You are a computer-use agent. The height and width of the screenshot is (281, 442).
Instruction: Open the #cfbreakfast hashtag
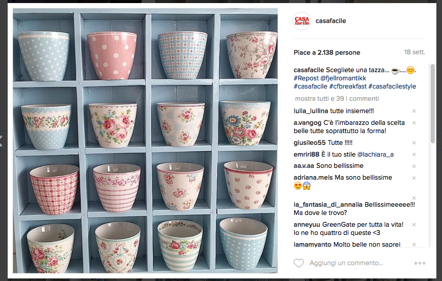(x=347, y=87)
